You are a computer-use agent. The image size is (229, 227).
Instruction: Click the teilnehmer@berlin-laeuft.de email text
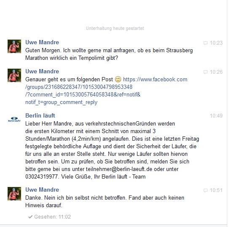coord(119,169)
